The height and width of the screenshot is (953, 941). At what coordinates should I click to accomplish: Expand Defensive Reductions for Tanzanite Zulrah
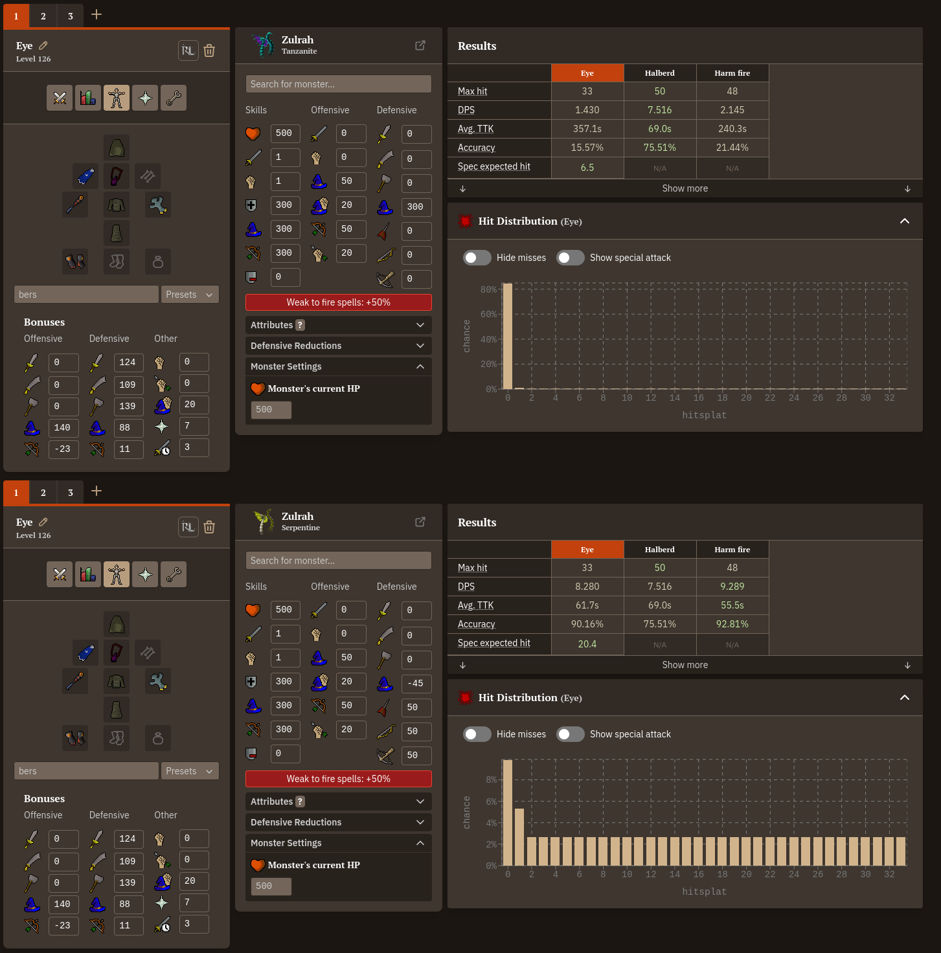point(339,346)
